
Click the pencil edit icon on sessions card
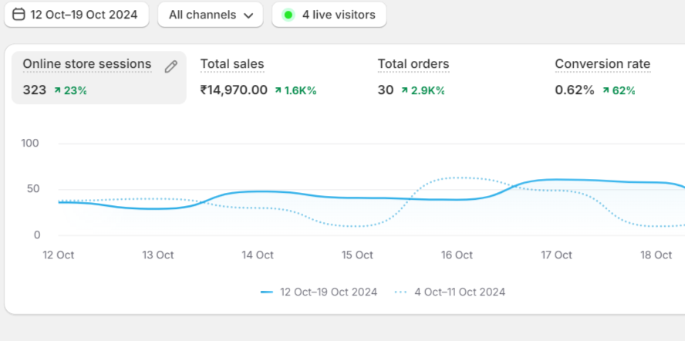[x=171, y=67]
